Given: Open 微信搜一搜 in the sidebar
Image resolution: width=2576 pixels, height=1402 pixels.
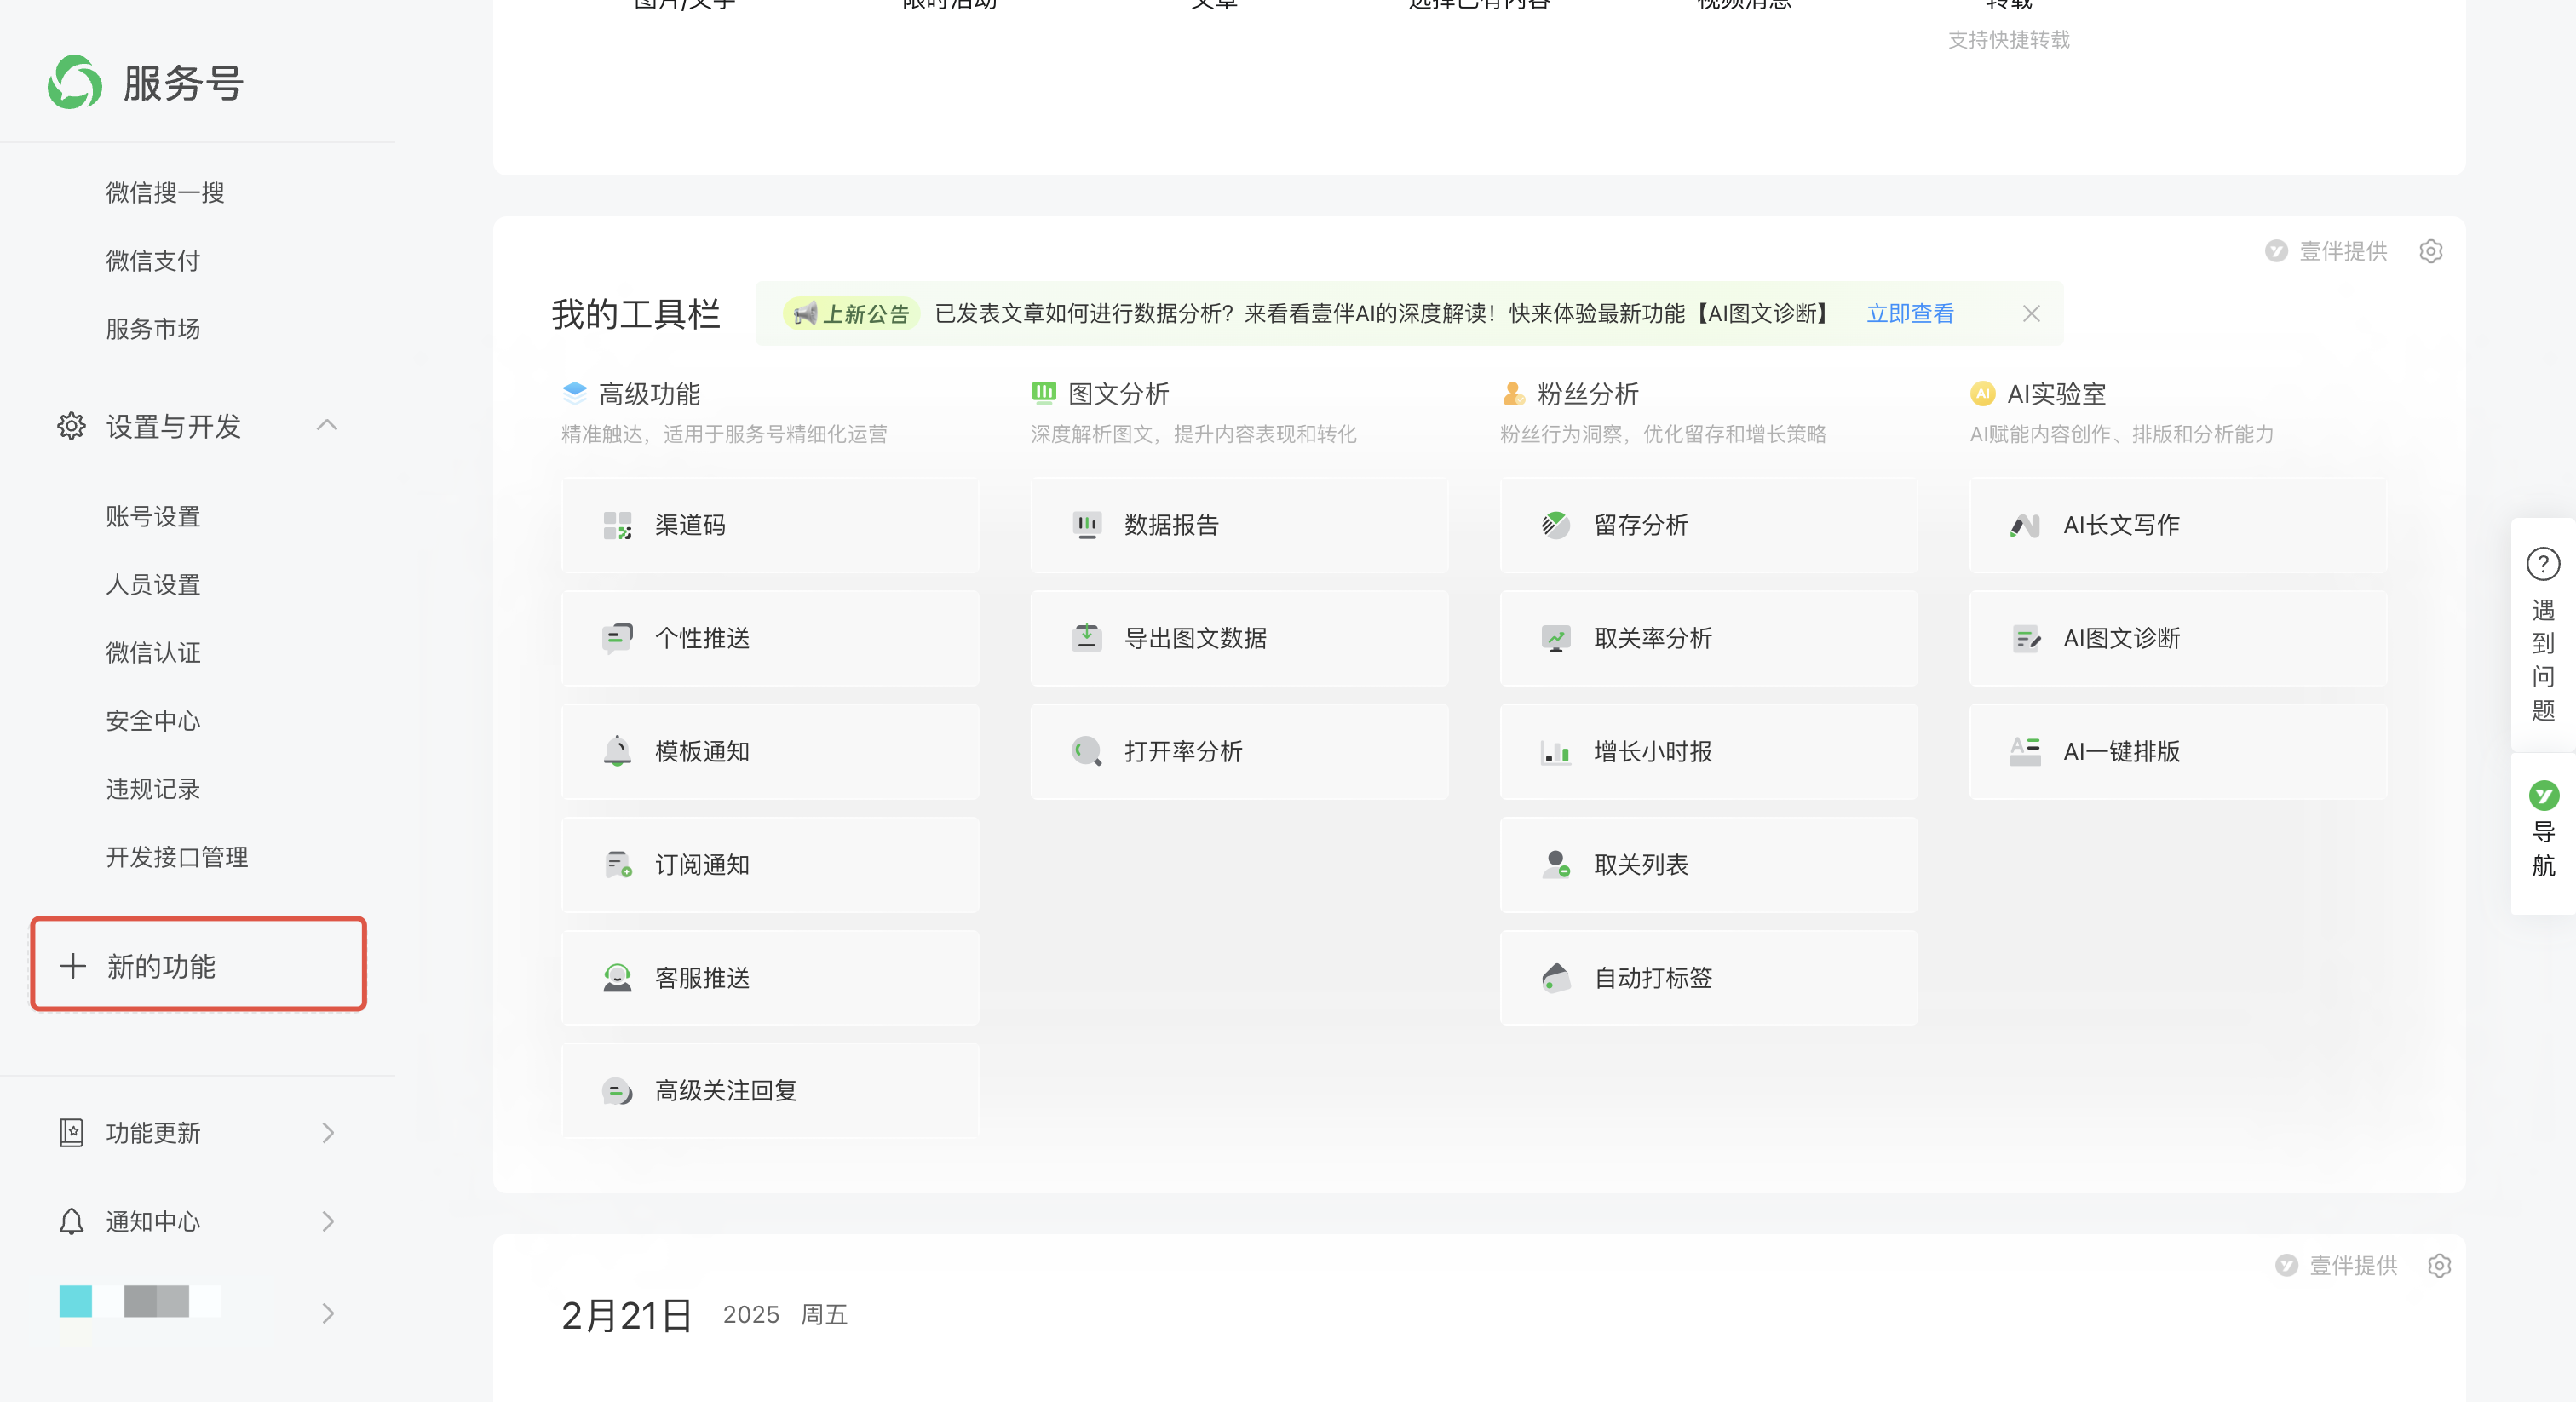Looking at the screenshot, I should tap(165, 192).
